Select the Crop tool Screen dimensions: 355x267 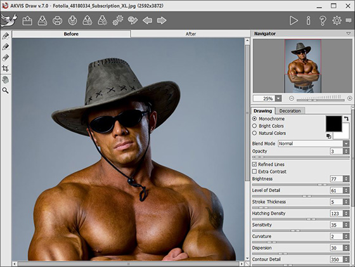coord(6,68)
